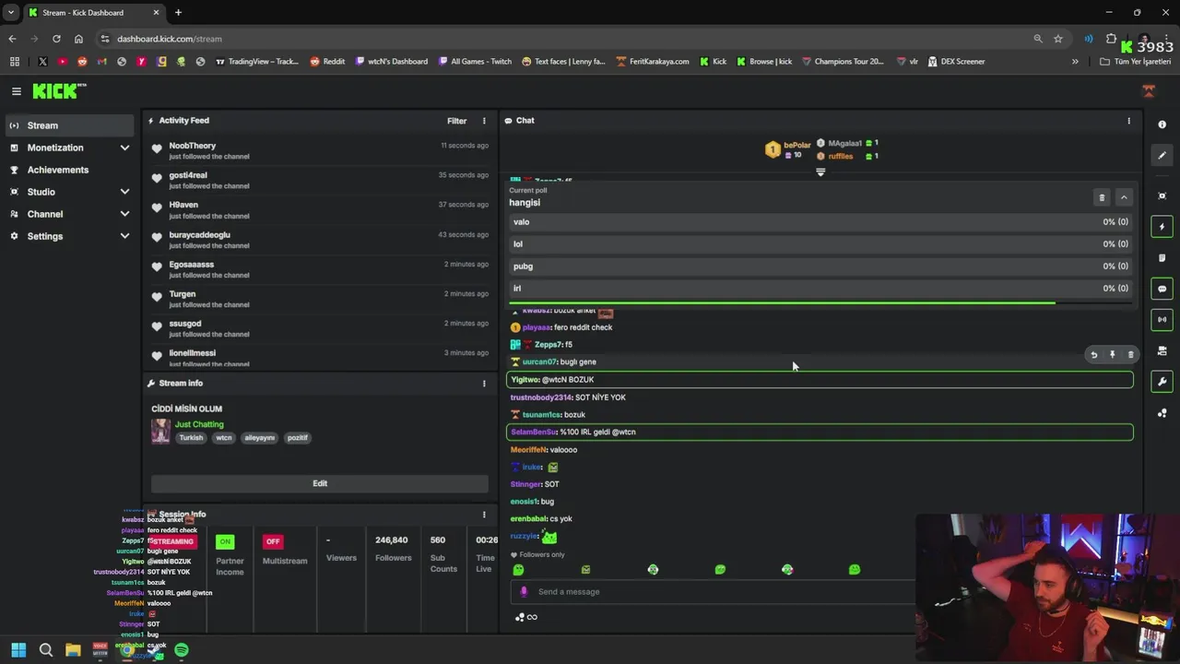Viewport: 1180px width, 664px height.
Task: Click the Multistream OFF toggle
Action: (272, 541)
